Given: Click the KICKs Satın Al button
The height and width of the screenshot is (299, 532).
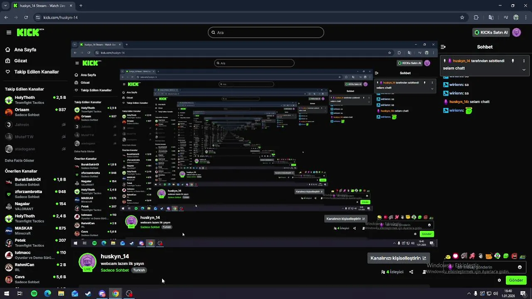Looking at the screenshot, I should [x=491, y=32].
